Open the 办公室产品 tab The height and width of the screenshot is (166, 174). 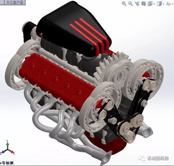point(15,2)
